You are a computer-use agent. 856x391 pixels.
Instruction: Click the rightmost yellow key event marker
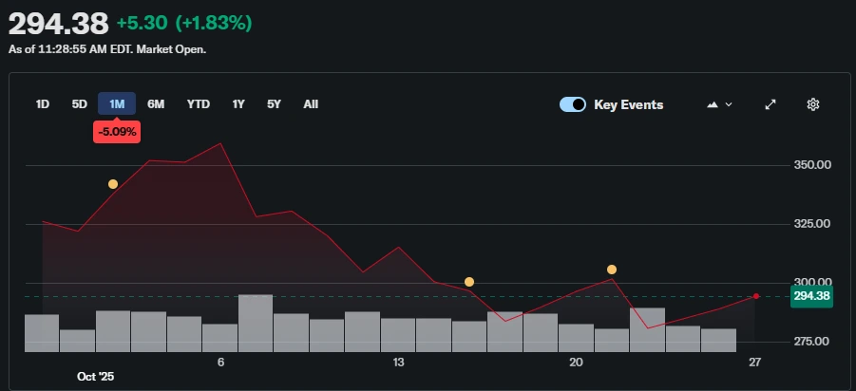[612, 270]
